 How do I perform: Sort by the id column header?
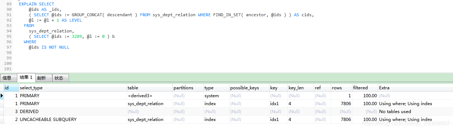click(11, 88)
